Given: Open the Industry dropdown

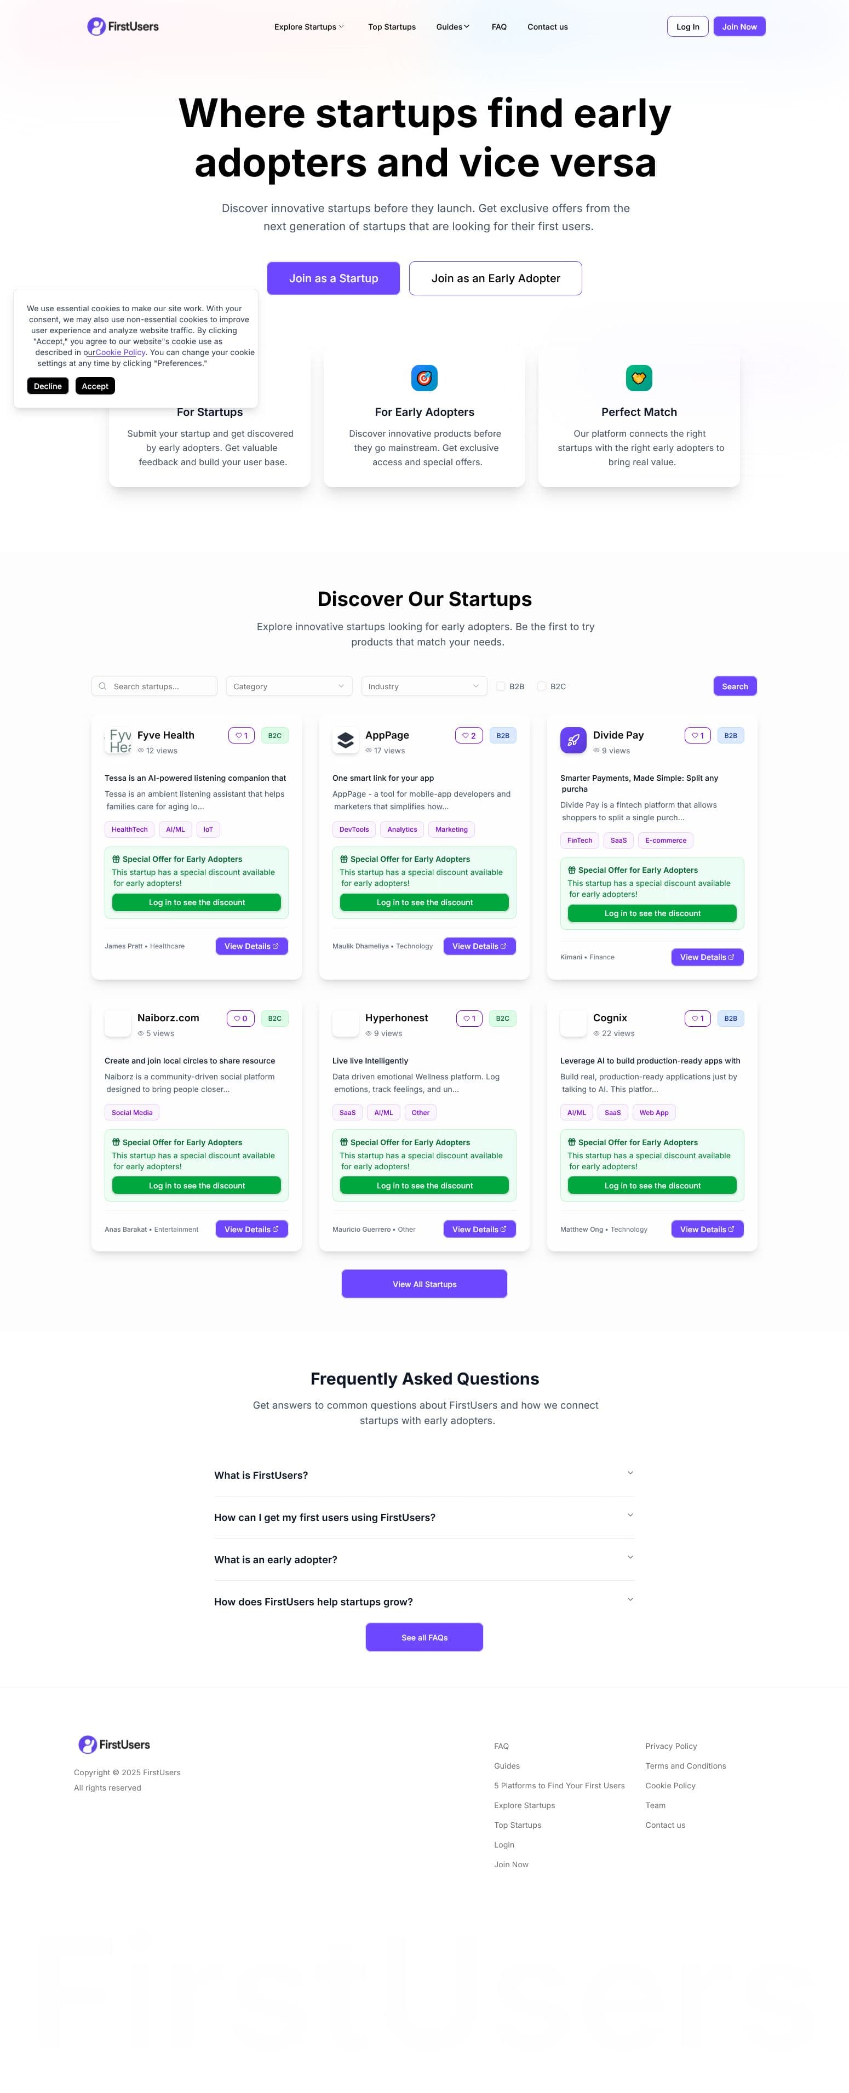Looking at the screenshot, I should [x=423, y=686].
